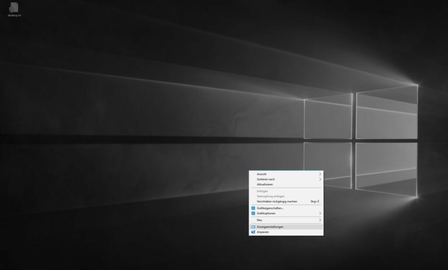Select Aktualisieren to refresh the desktop
This screenshot has height=270, width=448.
point(286,184)
